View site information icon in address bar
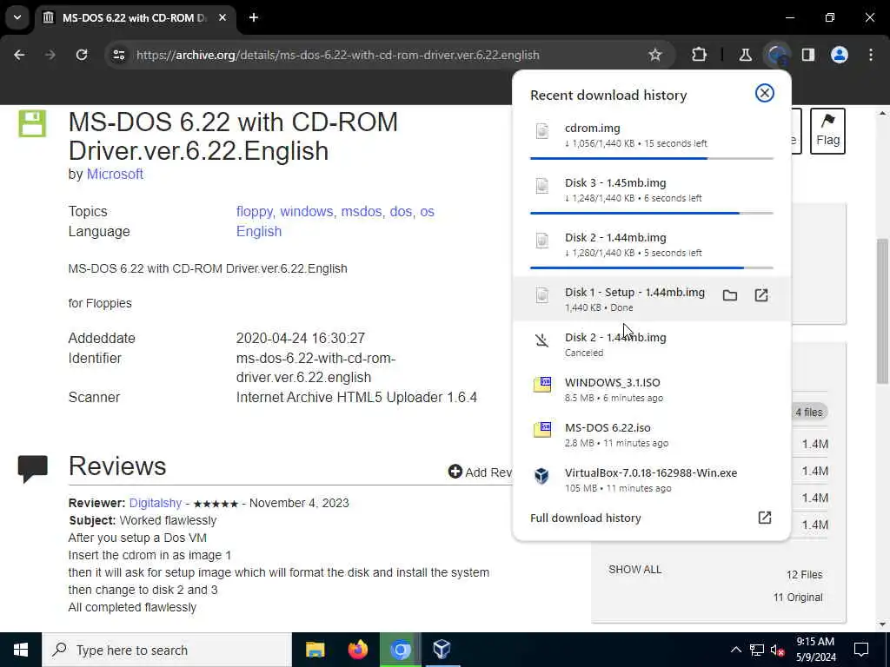This screenshot has width=890, height=667. tap(118, 55)
